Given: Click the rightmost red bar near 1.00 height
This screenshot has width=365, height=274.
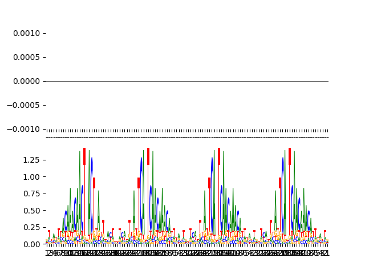Looking at the screenshot, I should (x=280, y=183).
